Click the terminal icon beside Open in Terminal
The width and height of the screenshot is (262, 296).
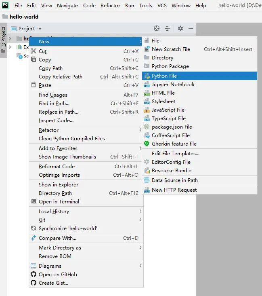[34, 201]
